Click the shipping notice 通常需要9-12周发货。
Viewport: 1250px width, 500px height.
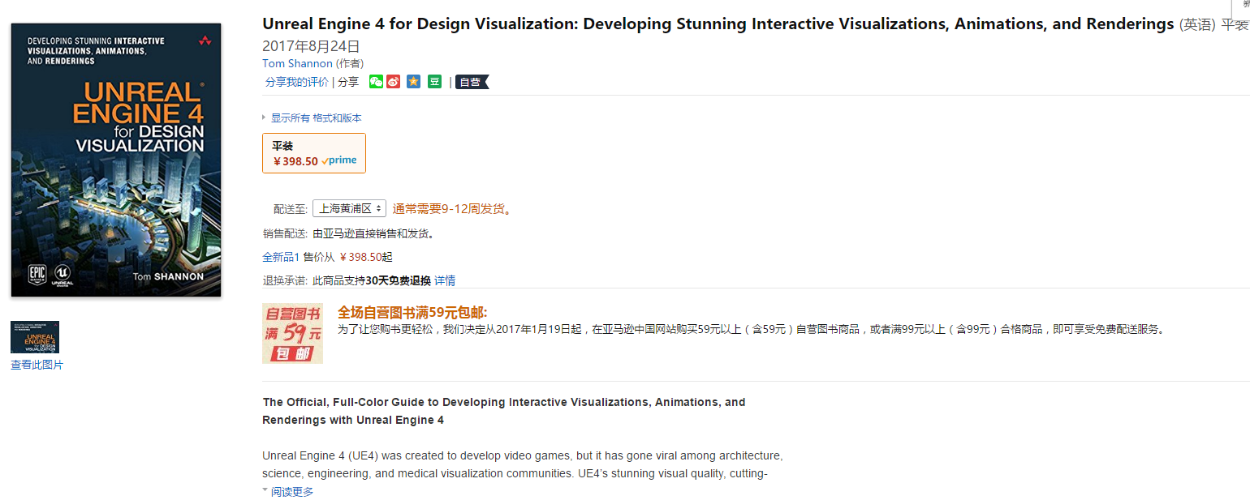pyautogui.click(x=452, y=209)
